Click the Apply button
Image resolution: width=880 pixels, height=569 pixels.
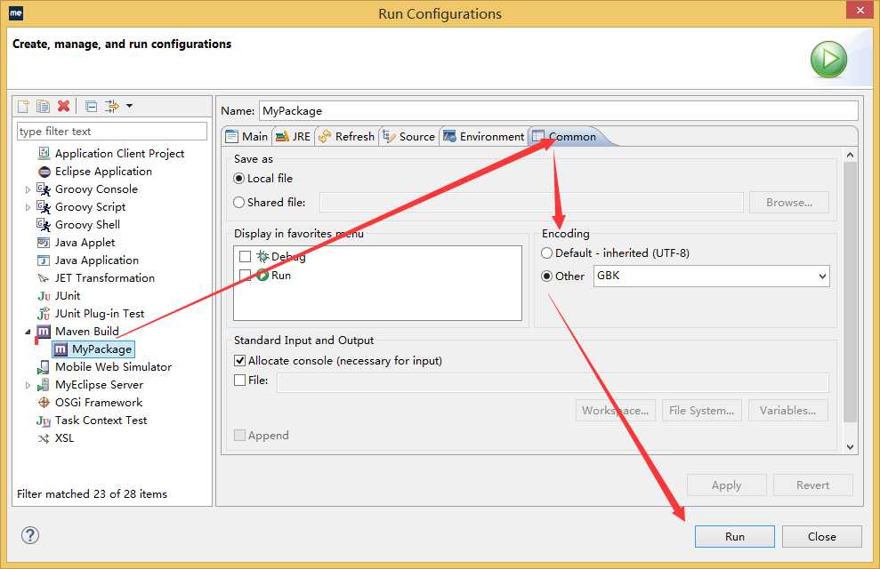point(727,485)
